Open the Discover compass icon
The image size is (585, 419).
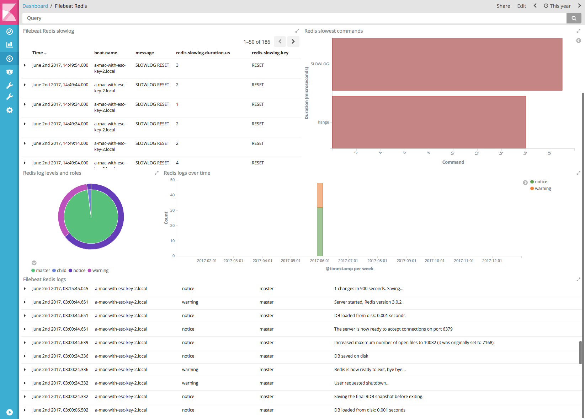click(10, 32)
